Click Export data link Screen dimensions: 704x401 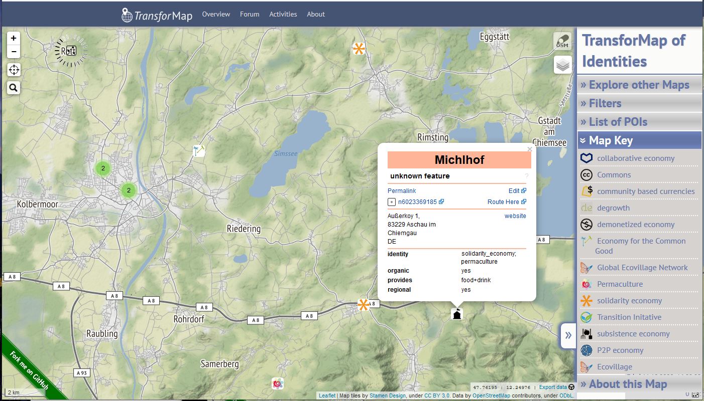pos(553,387)
